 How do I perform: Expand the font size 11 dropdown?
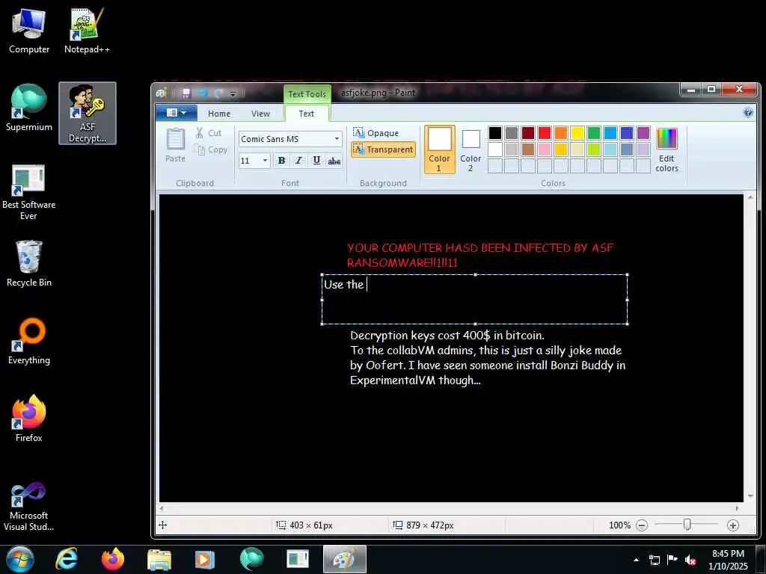266,161
